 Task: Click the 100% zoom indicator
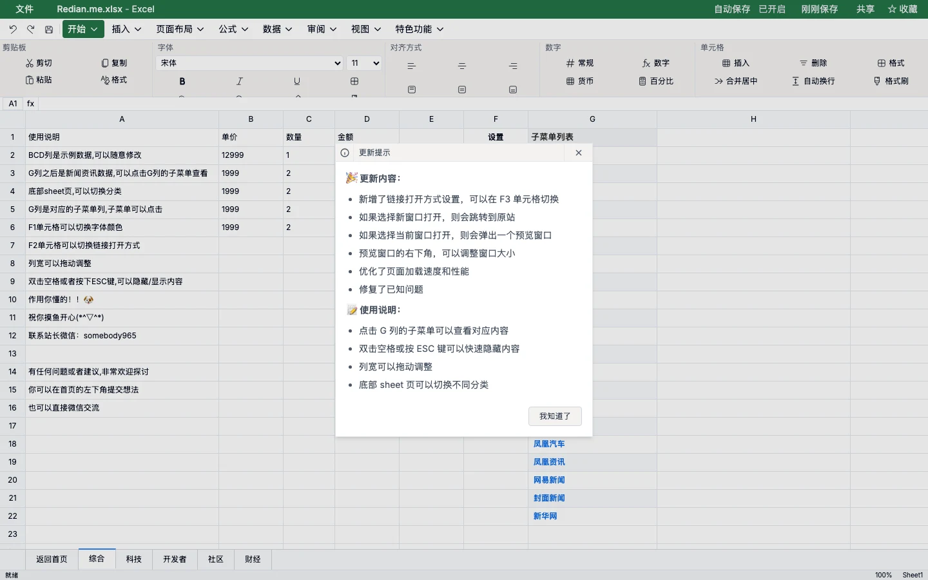click(x=884, y=575)
